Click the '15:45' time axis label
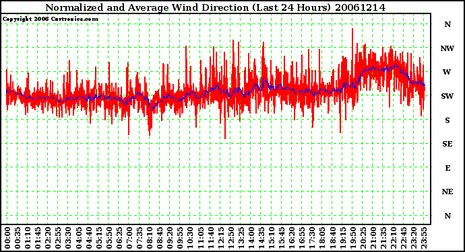The width and height of the screenshot is (465, 252). (x=282, y=238)
